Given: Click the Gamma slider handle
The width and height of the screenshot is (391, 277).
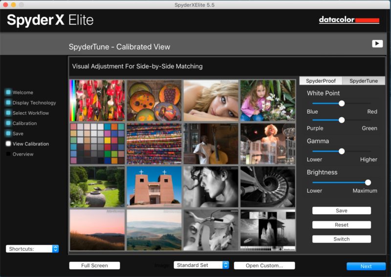Looking at the screenshot, I should pyautogui.click(x=342, y=151).
